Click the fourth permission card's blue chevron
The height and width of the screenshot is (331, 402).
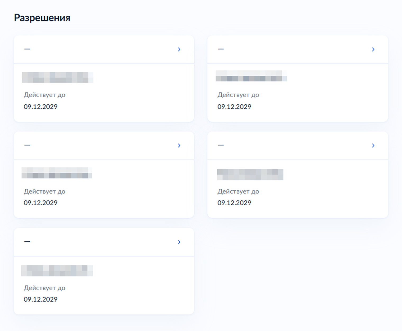coord(373,145)
